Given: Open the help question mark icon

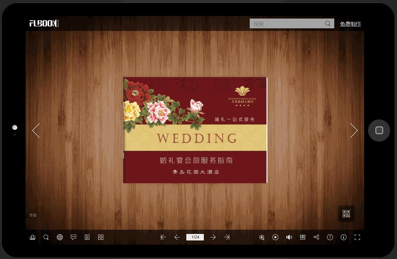Looking at the screenshot, I should coord(330,237).
